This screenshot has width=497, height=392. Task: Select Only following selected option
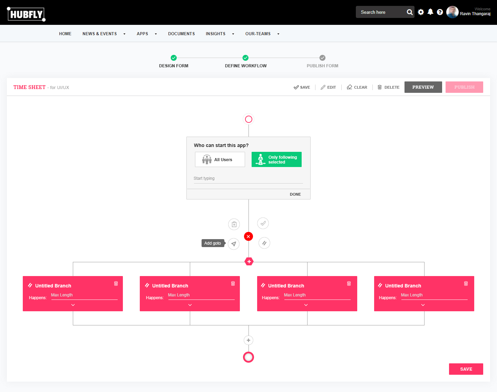pyautogui.click(x=276, y=159)
